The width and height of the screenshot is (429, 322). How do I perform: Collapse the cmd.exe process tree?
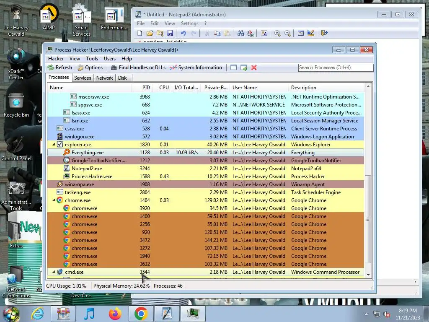coord(54,272)
